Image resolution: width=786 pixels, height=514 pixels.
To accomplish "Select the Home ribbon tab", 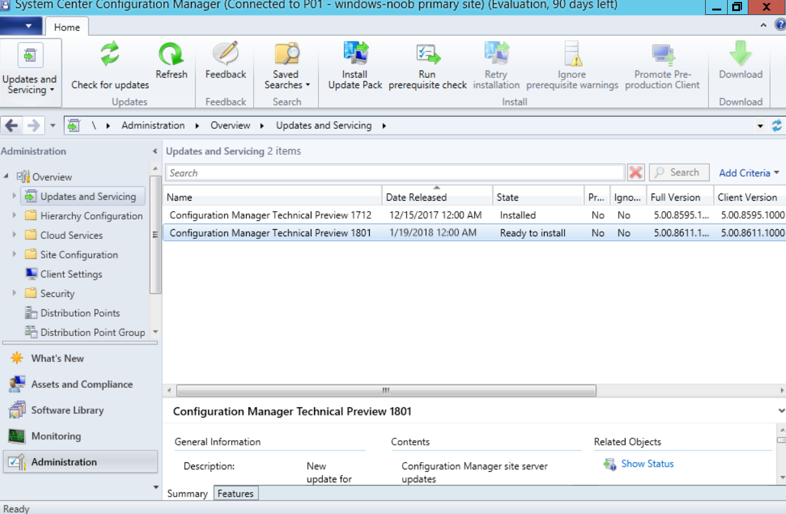I will tap(67, 27).
